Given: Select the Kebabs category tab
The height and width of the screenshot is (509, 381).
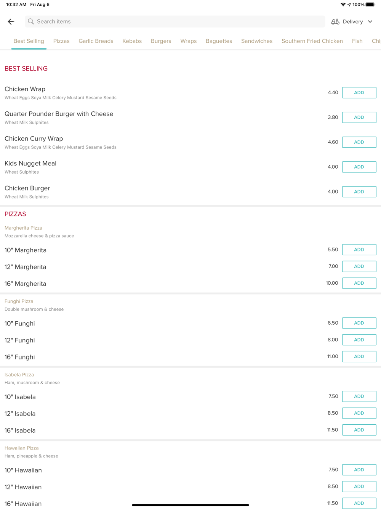Looking at the screenshot, I should click(132, 41).
